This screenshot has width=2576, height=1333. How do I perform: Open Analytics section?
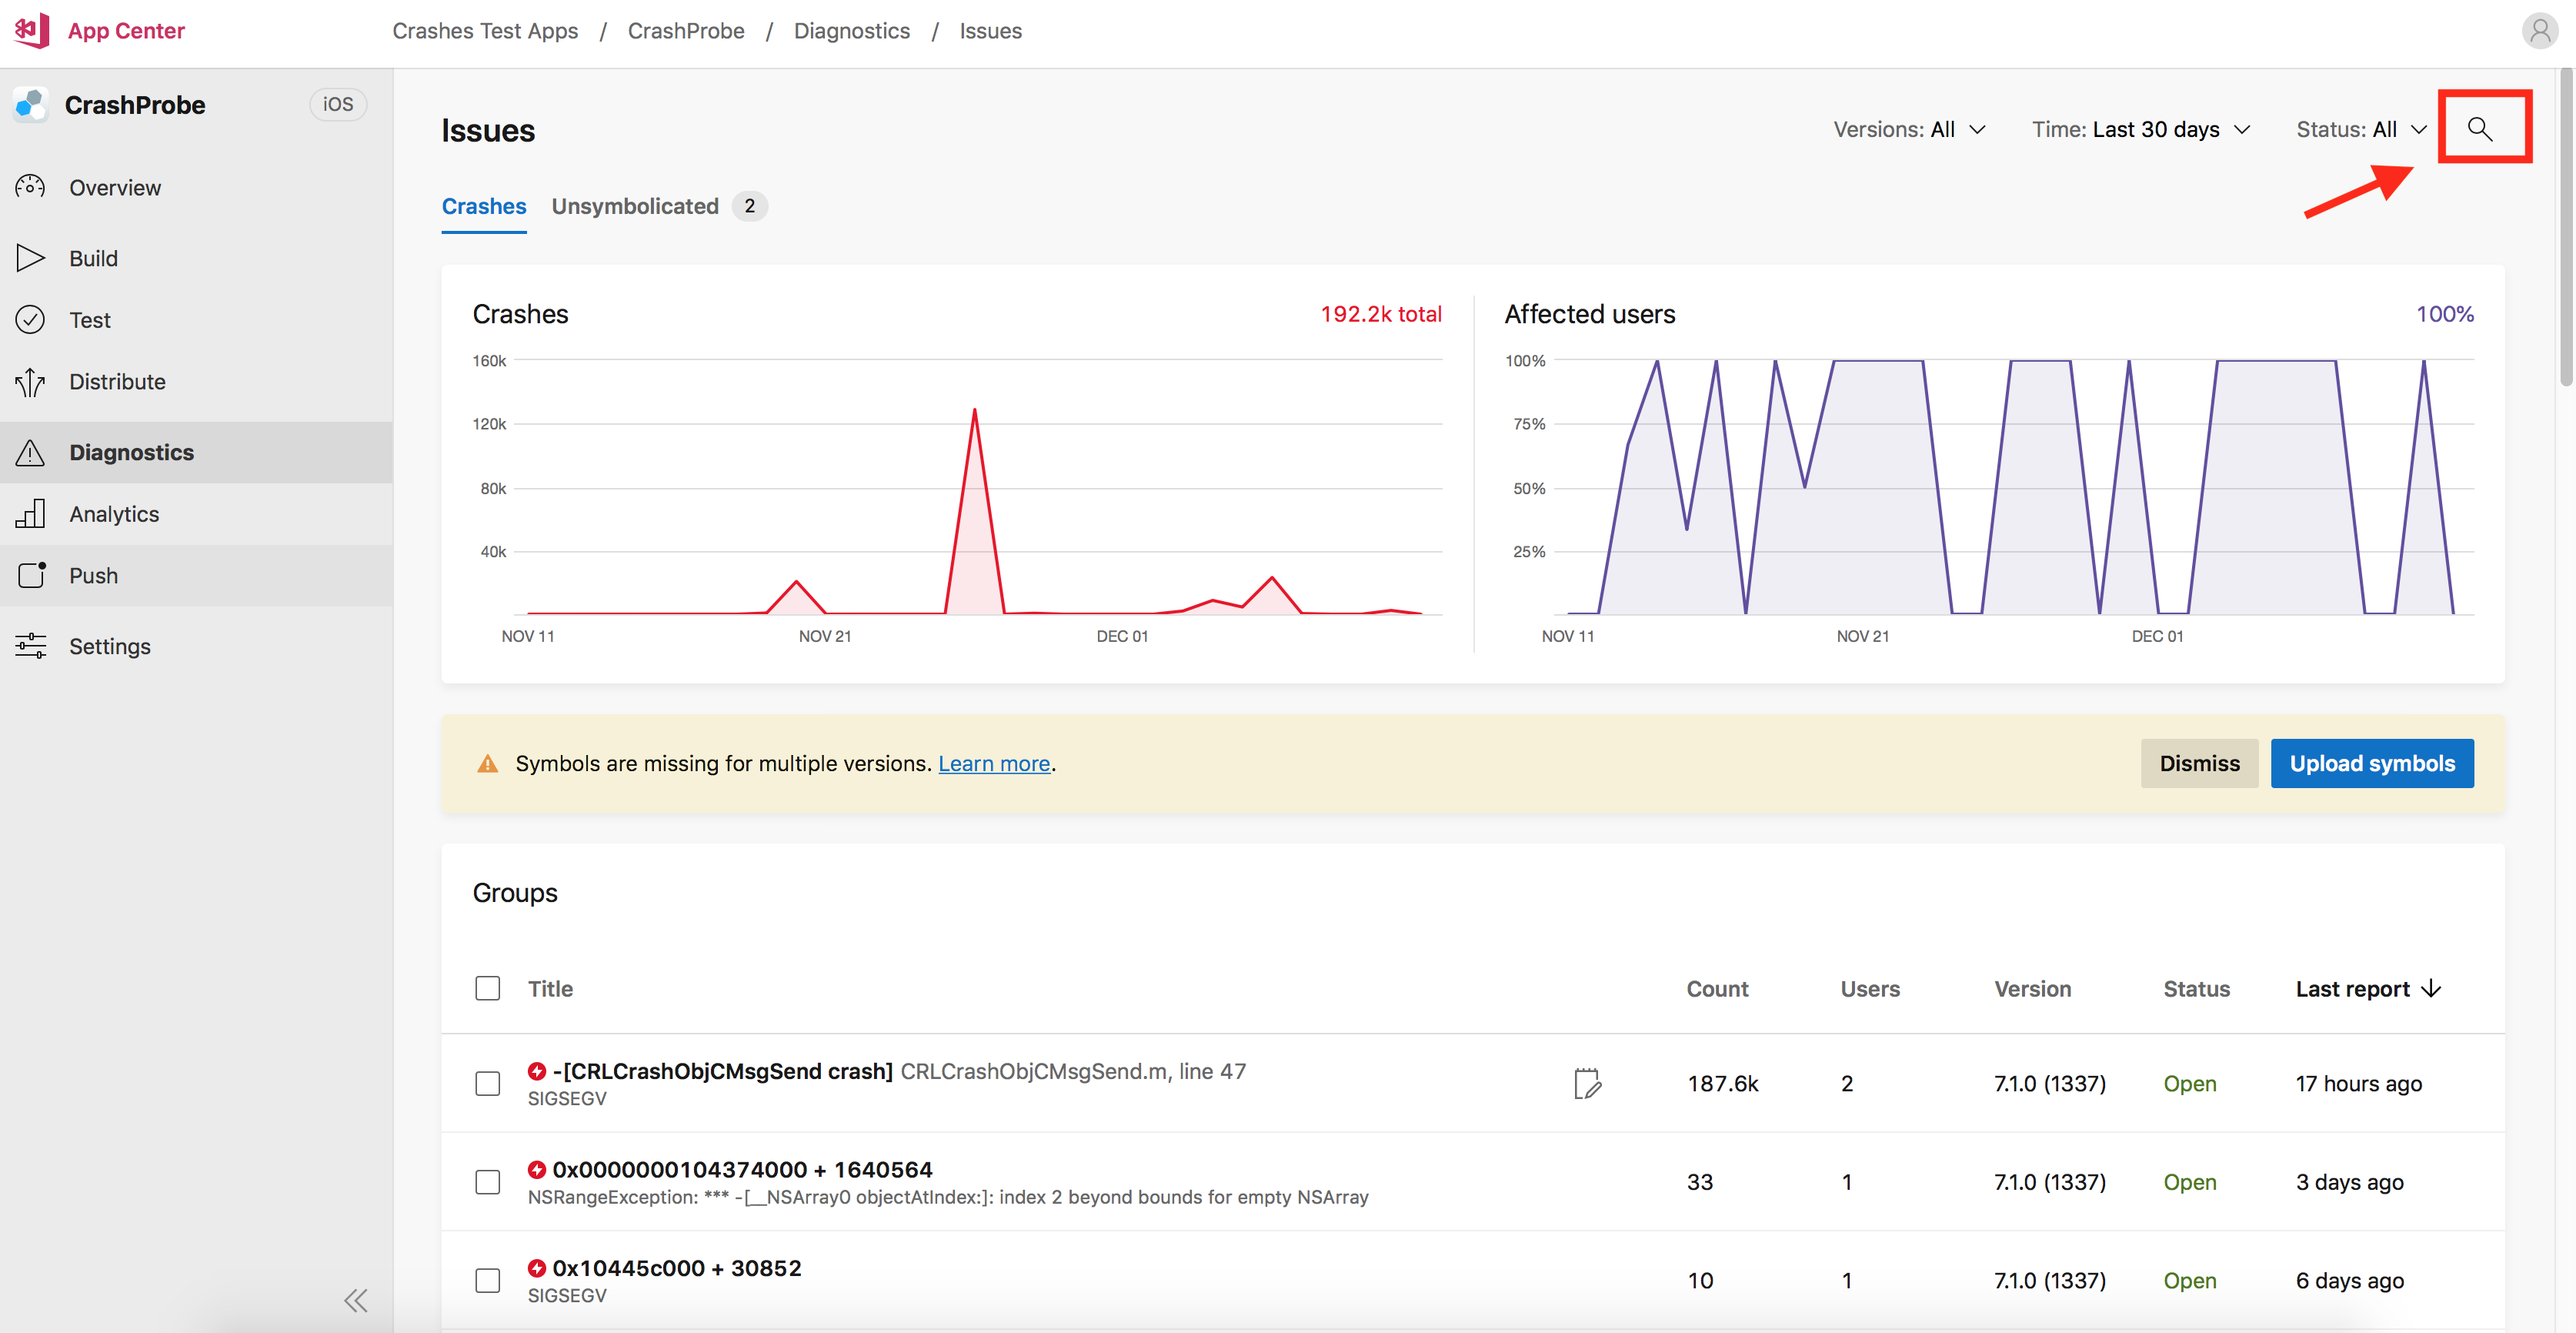pos(114,512)
